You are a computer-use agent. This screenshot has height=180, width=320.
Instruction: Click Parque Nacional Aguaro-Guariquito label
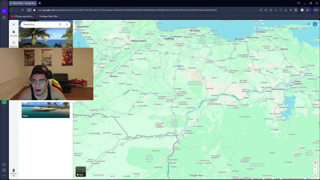(194, 83)
